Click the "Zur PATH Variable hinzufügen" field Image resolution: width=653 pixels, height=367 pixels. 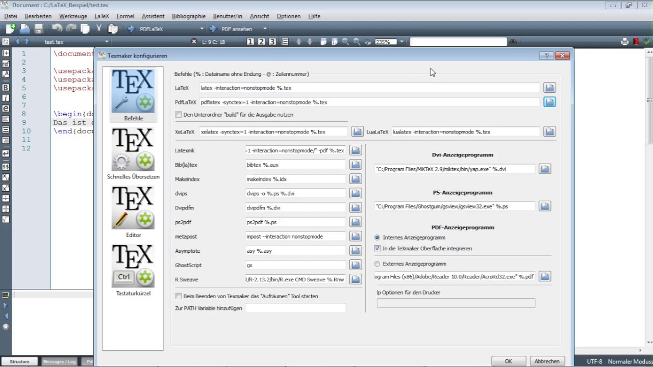[x=295, y=308]
